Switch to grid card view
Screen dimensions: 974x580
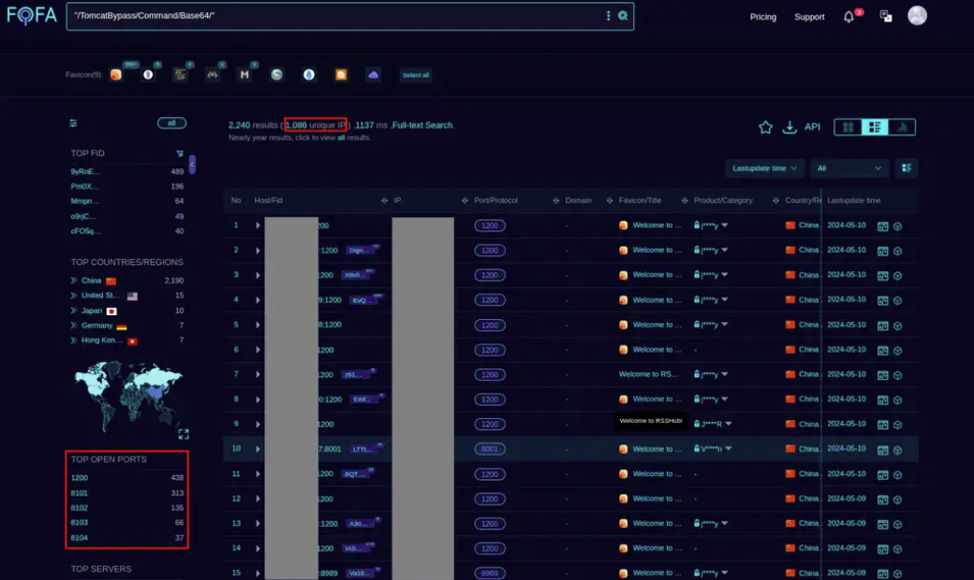coord(849,127)
